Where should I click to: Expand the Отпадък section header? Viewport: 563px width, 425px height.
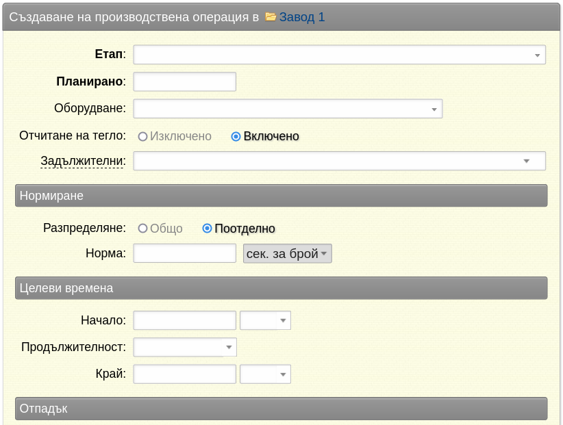click(x=281, y=409)
